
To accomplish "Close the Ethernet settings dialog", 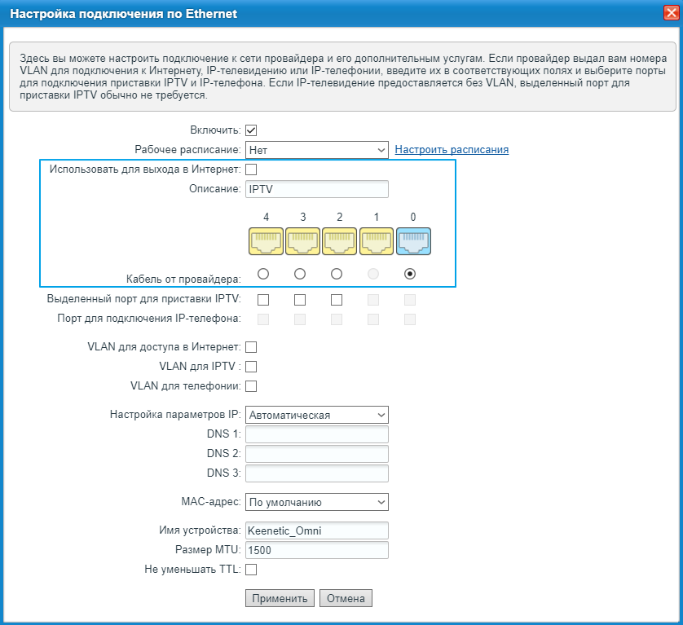I will (x=669, y=13).
